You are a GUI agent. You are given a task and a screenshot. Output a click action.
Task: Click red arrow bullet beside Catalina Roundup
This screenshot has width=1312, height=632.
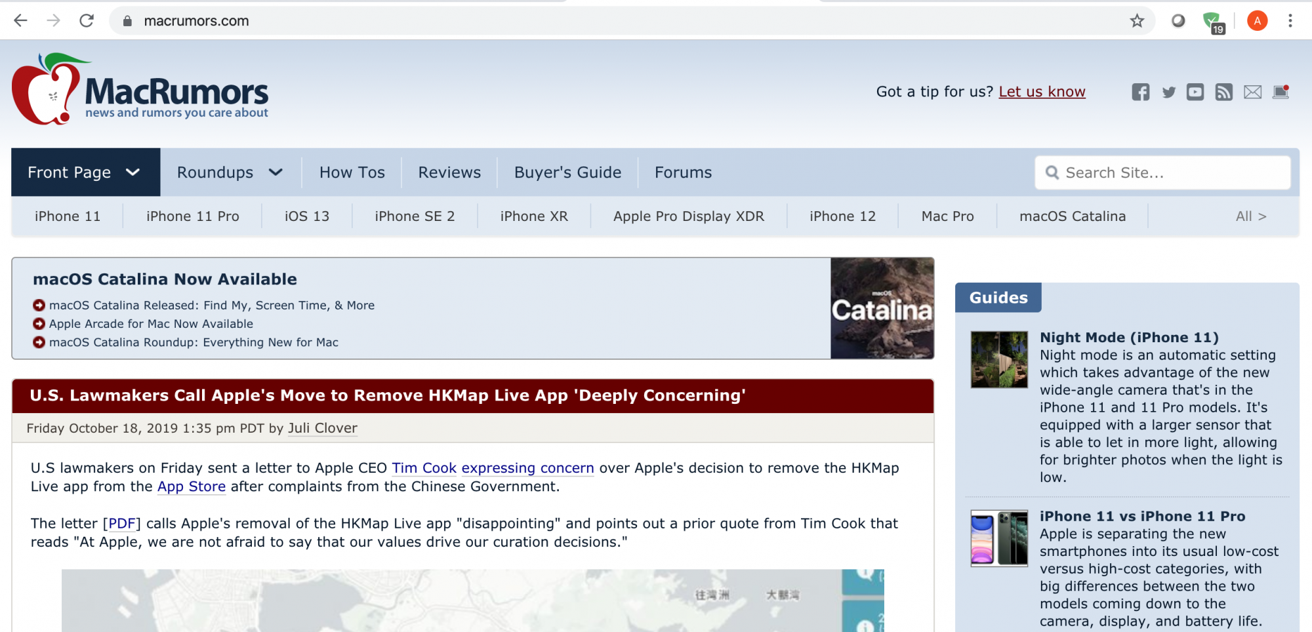click(x=39, y=342)
